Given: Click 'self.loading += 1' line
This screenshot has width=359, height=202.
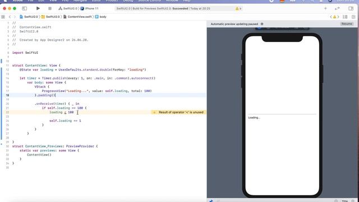Looking at the screenshot, I should [65, 121].
